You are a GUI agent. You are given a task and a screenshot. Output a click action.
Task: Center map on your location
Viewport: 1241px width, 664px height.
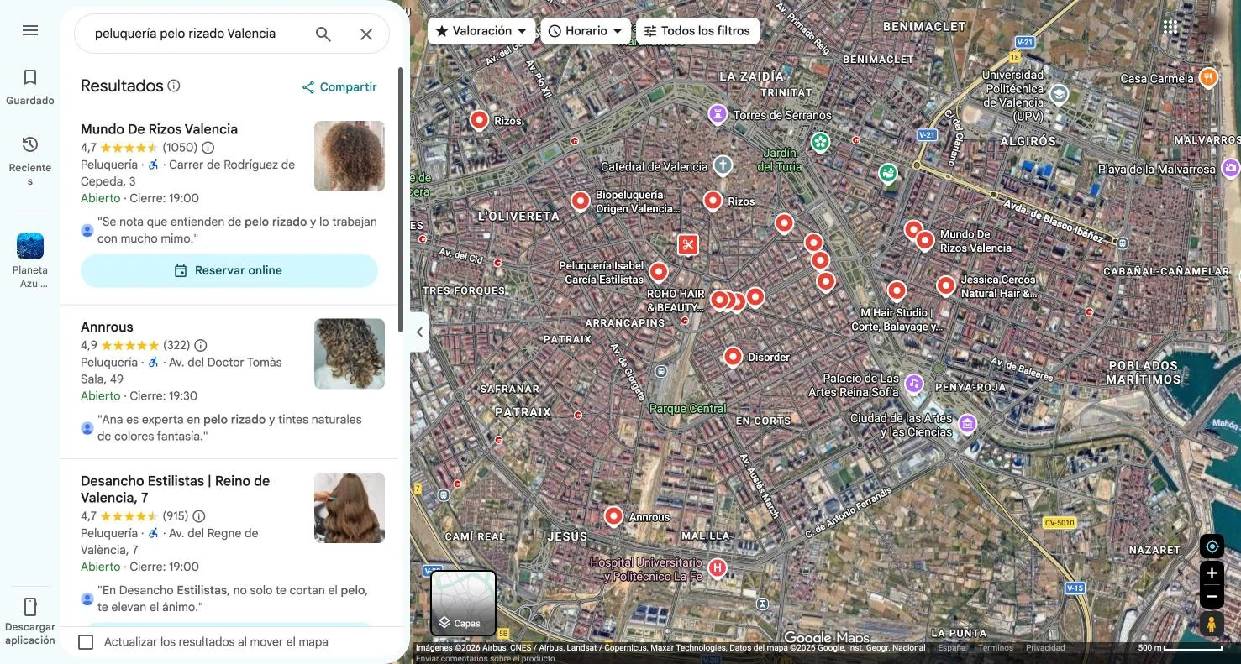[1212, 546]
